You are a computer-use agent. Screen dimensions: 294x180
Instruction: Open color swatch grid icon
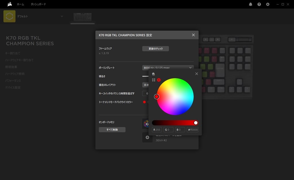154,80
